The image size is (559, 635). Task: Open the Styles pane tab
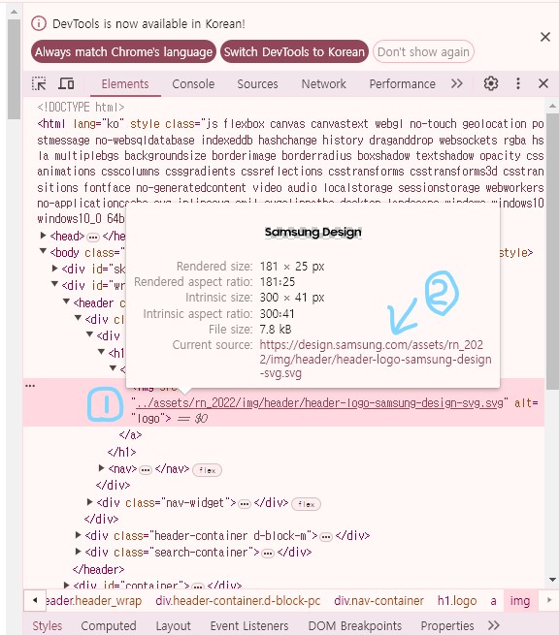tap(47, 625)
